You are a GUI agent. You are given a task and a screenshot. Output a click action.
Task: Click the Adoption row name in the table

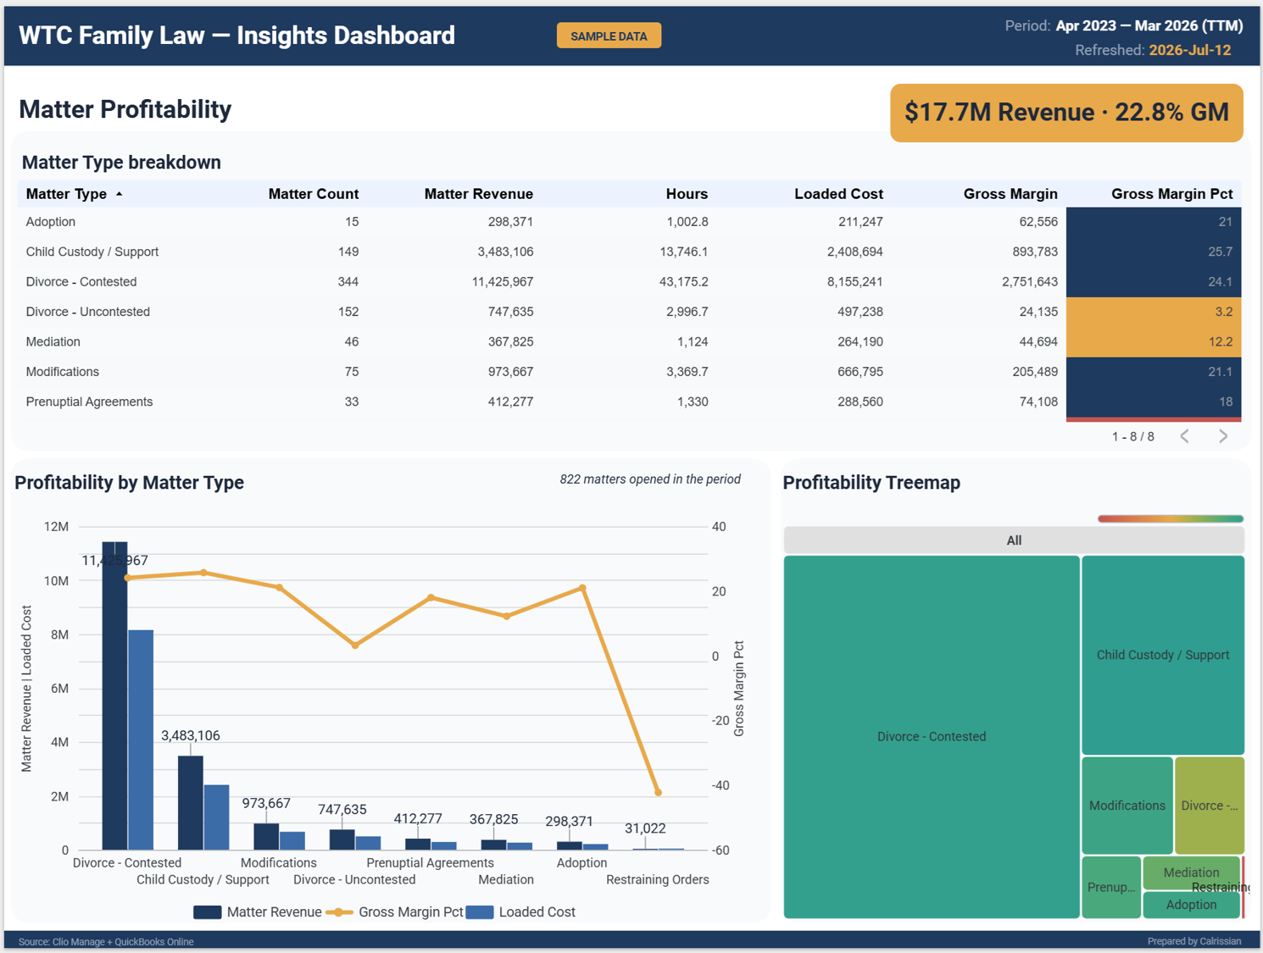click(x=51, y=222)
